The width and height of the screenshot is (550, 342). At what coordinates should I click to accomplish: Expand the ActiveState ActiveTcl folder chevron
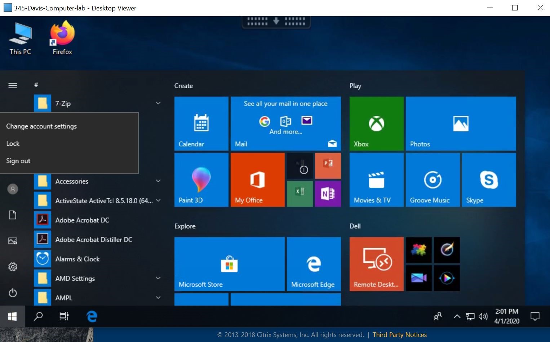158,201
